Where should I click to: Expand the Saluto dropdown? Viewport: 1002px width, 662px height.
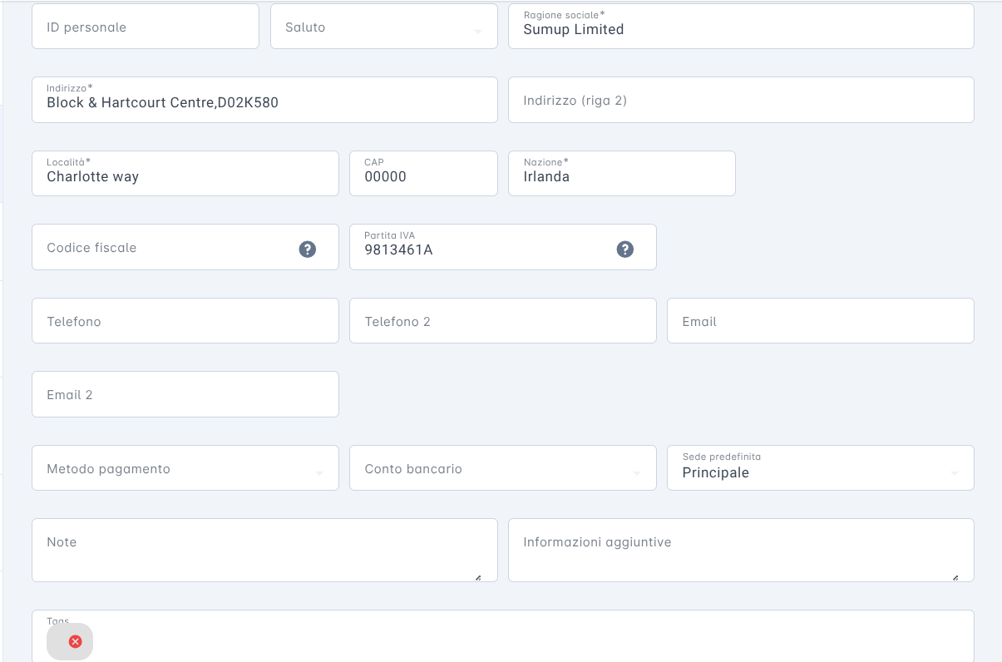pyautogui.click(x=384, y=27)
